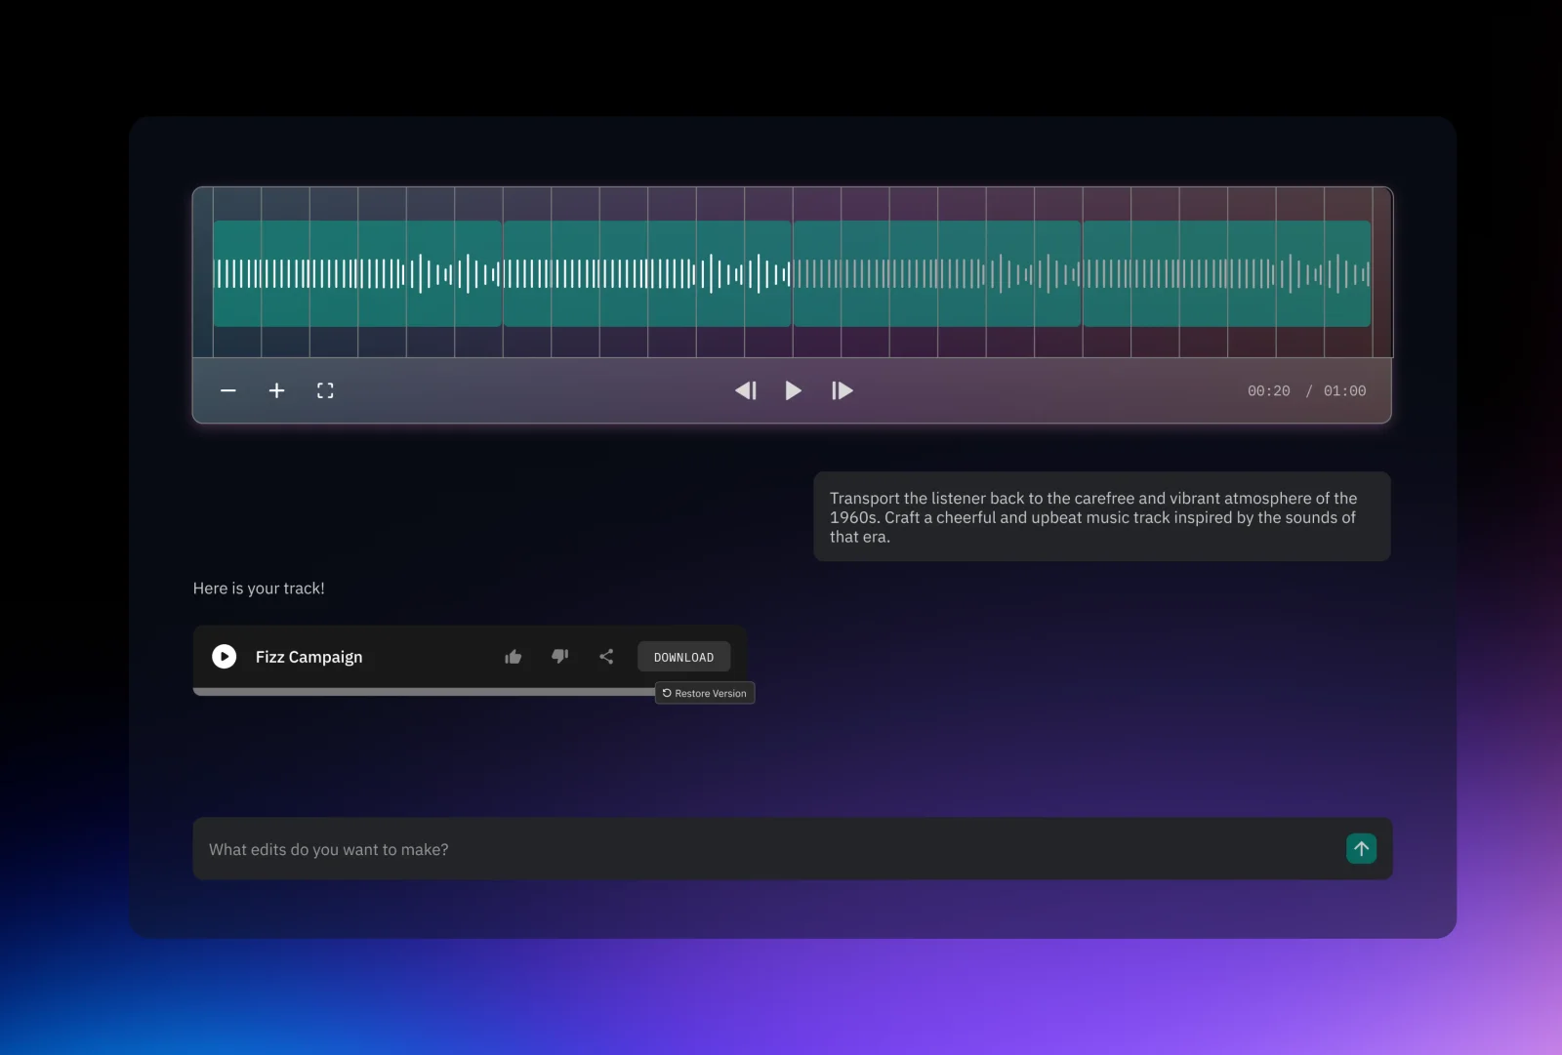Fit the waveform to view with the expand icon
This screenshot has width=1562, height=1055.
point(325,390)
